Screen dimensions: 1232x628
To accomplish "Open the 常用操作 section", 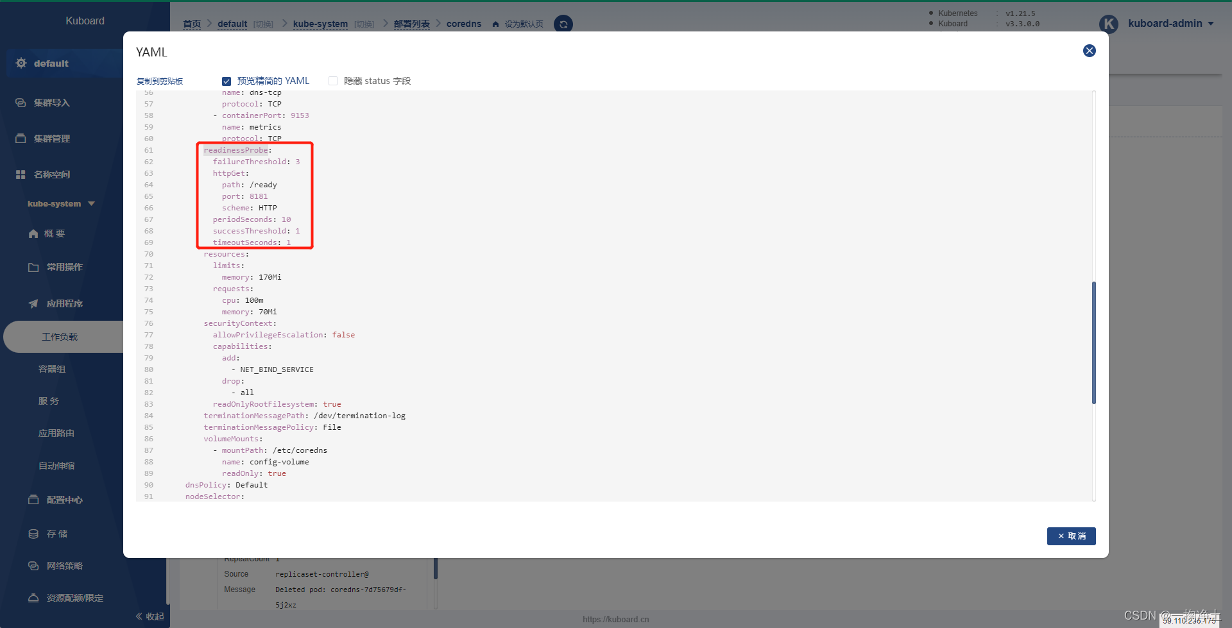I will (64, 267).
